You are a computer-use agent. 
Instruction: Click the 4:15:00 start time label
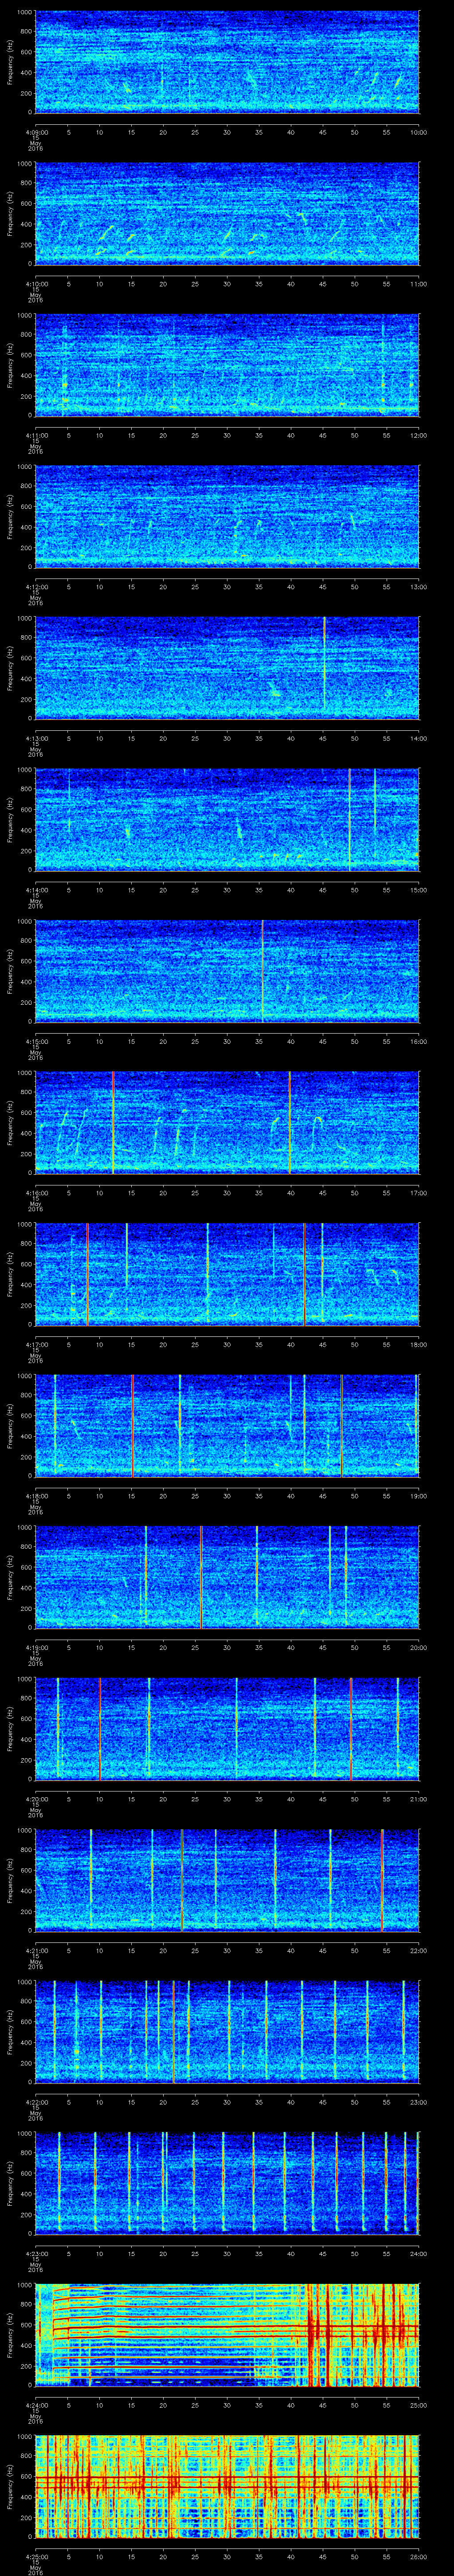(36, 1041)
